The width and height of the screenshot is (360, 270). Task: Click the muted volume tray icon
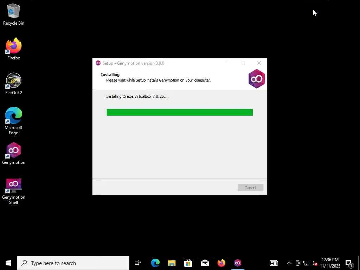click(314, 263)
